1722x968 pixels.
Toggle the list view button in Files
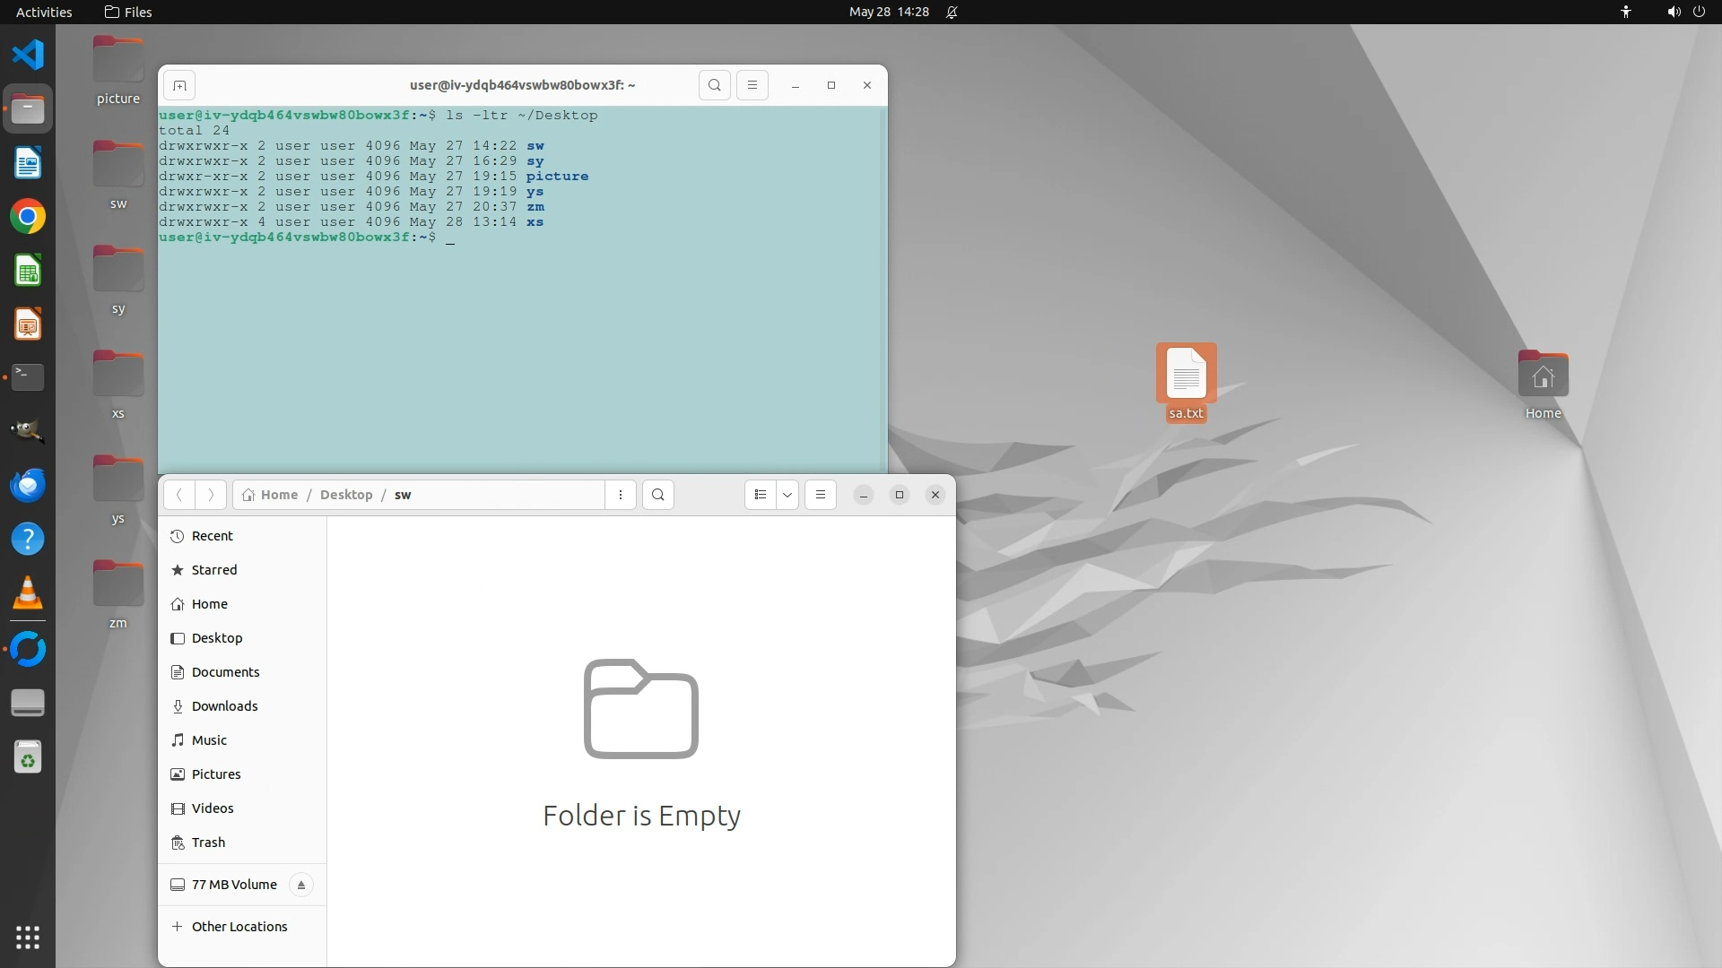[x=761, y=495]
